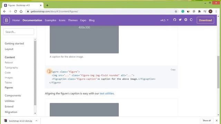Go to Home in navbar
Screen dimensions: 221x124
click(x=16, y=20)
